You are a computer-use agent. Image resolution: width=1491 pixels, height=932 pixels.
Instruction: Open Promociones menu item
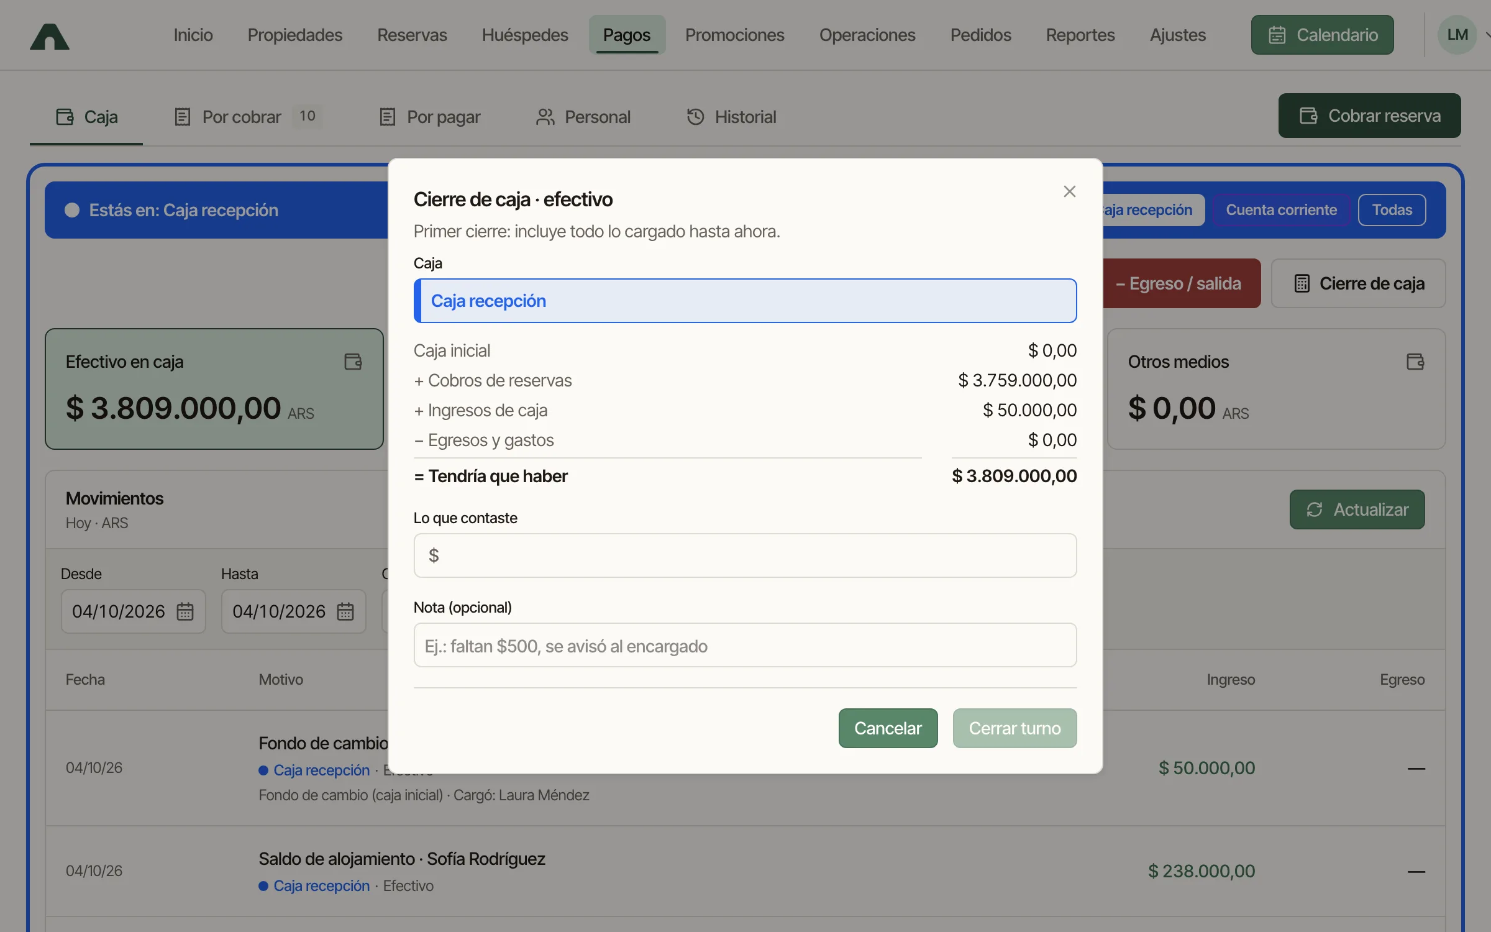[x=734, y=35]
